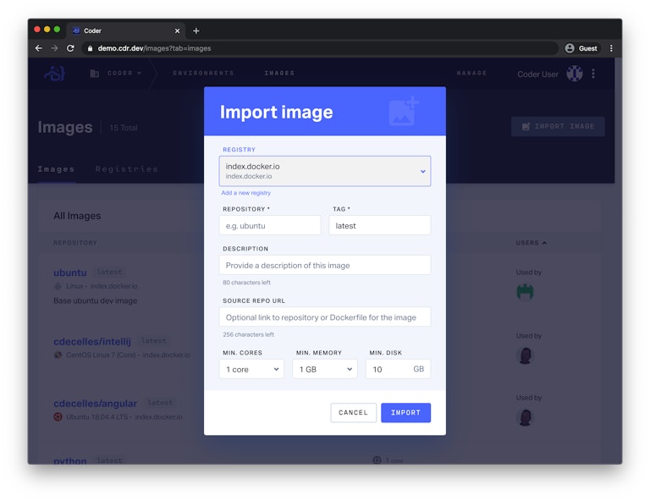Click the background Import Image button
The height and width of the screenshot is (501, 650).
558,126
